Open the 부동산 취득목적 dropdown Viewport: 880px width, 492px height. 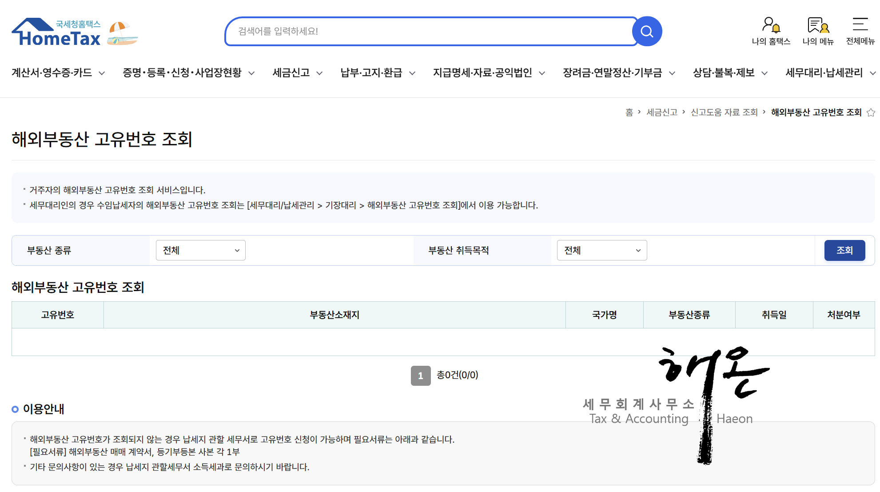coord(602,250)
